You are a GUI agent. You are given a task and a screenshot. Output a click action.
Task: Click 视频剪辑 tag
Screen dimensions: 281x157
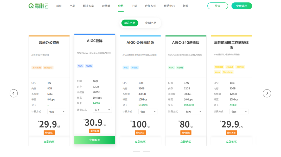(x=219, y=67)
